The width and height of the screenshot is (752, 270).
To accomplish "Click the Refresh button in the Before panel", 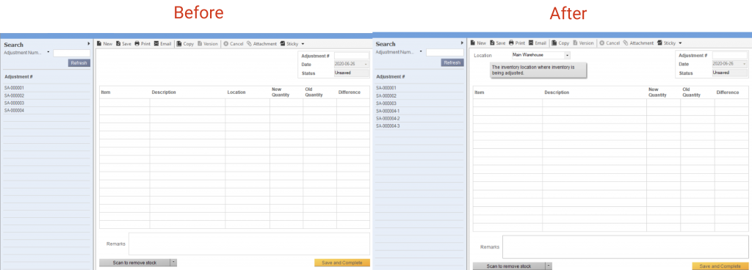I will (79, 63).
